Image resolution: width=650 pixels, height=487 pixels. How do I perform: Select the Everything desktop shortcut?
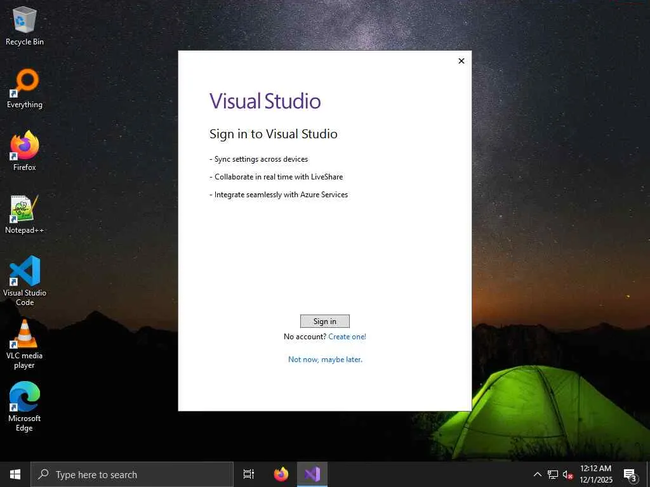click(x=25, y=89)
